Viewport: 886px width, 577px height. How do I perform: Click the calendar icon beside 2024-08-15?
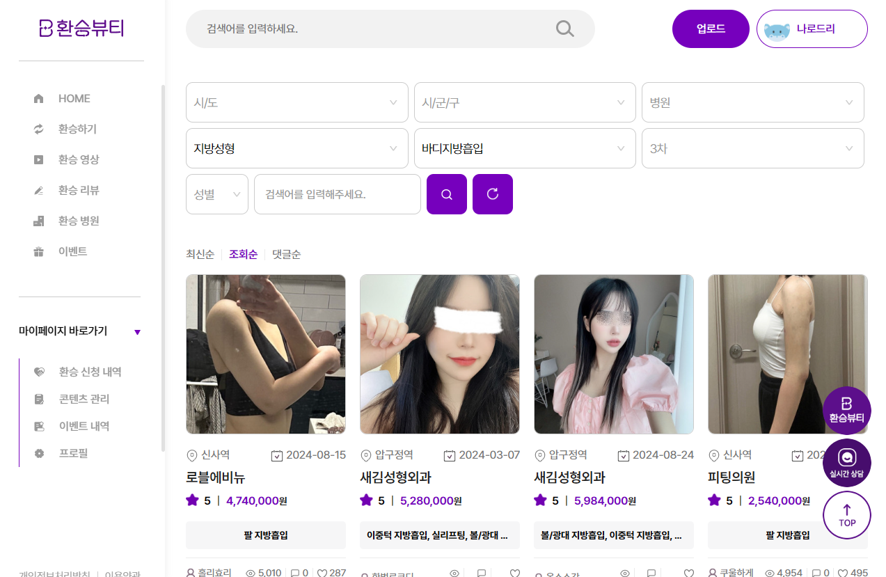276,455
